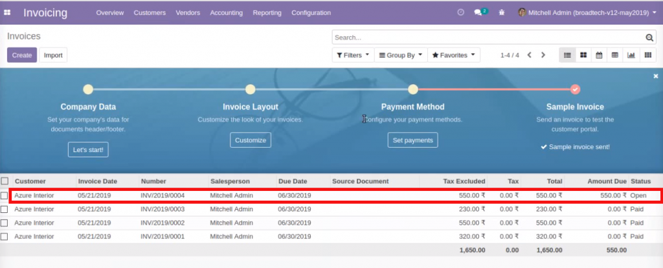
Task: Click the Invoicing app title
Action: [45, 13]
